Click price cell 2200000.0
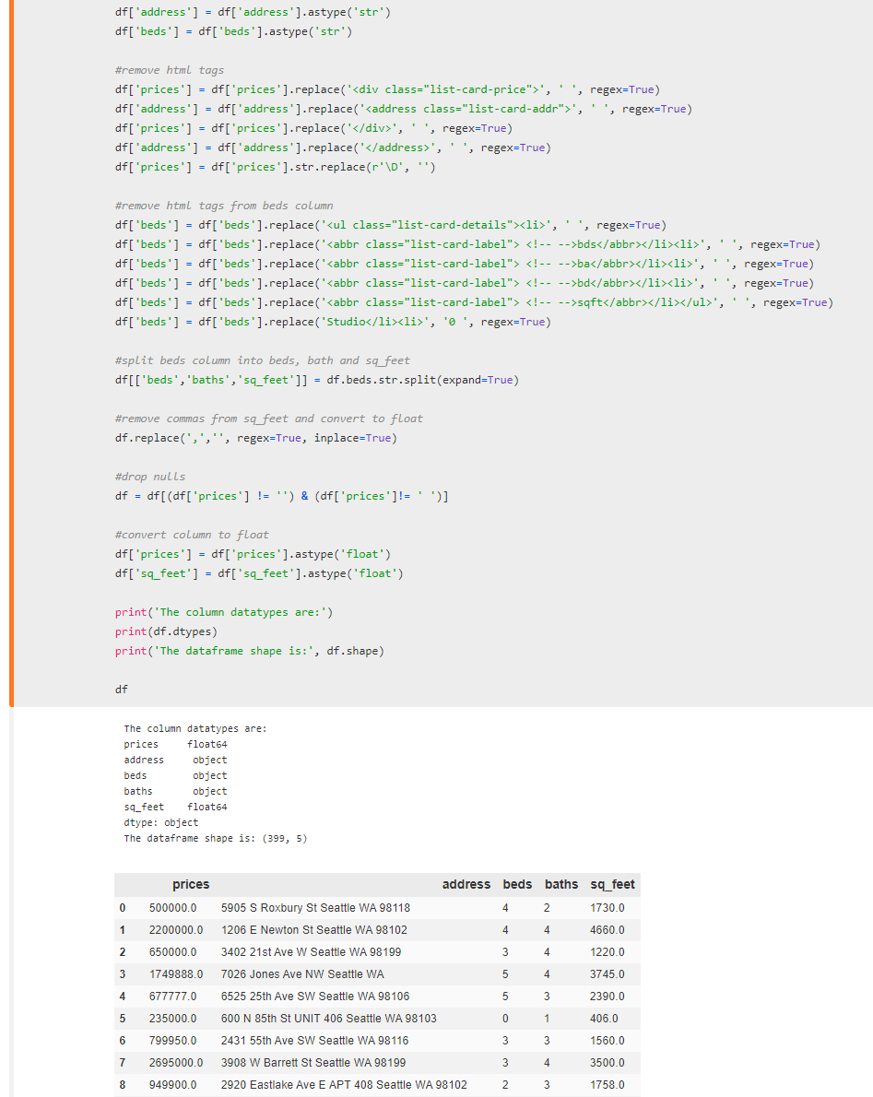 pos(176,930)
